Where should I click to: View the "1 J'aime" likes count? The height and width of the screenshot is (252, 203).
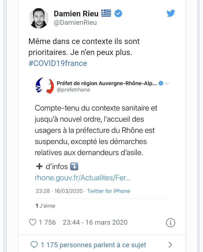[45, 206]
